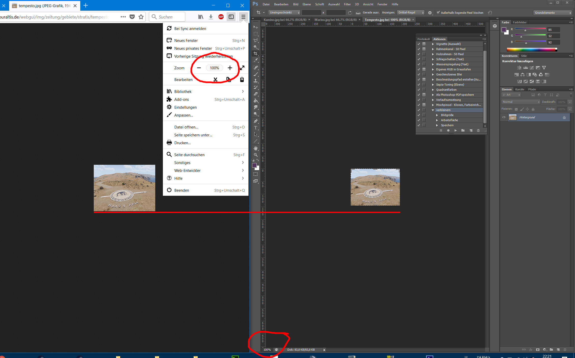Click 'Seite speichern unter...' menu entry
Viewport: 575px width, 358px height.
[x=193, y=135]
